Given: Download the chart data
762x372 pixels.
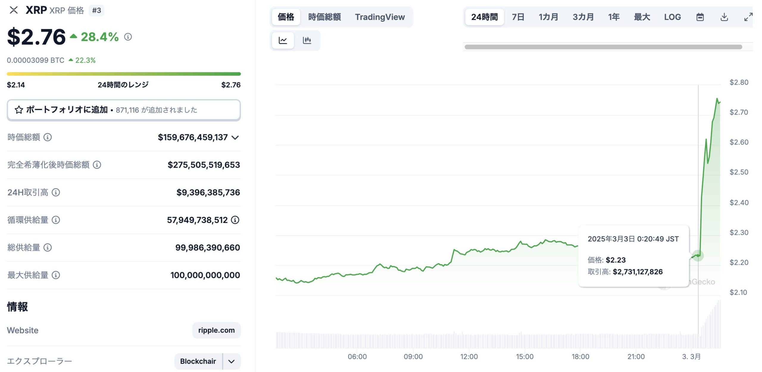Looking at the screenshot, I should pyautogui.click(x=724, y=17).
